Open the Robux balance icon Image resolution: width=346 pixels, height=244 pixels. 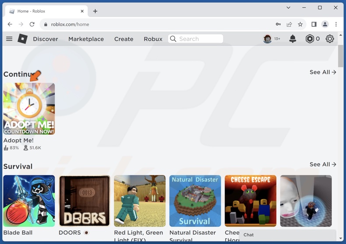pyautogui.click(x=310, y=39)
